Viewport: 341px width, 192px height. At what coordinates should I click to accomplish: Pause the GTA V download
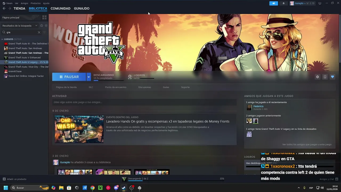point(69,77)
